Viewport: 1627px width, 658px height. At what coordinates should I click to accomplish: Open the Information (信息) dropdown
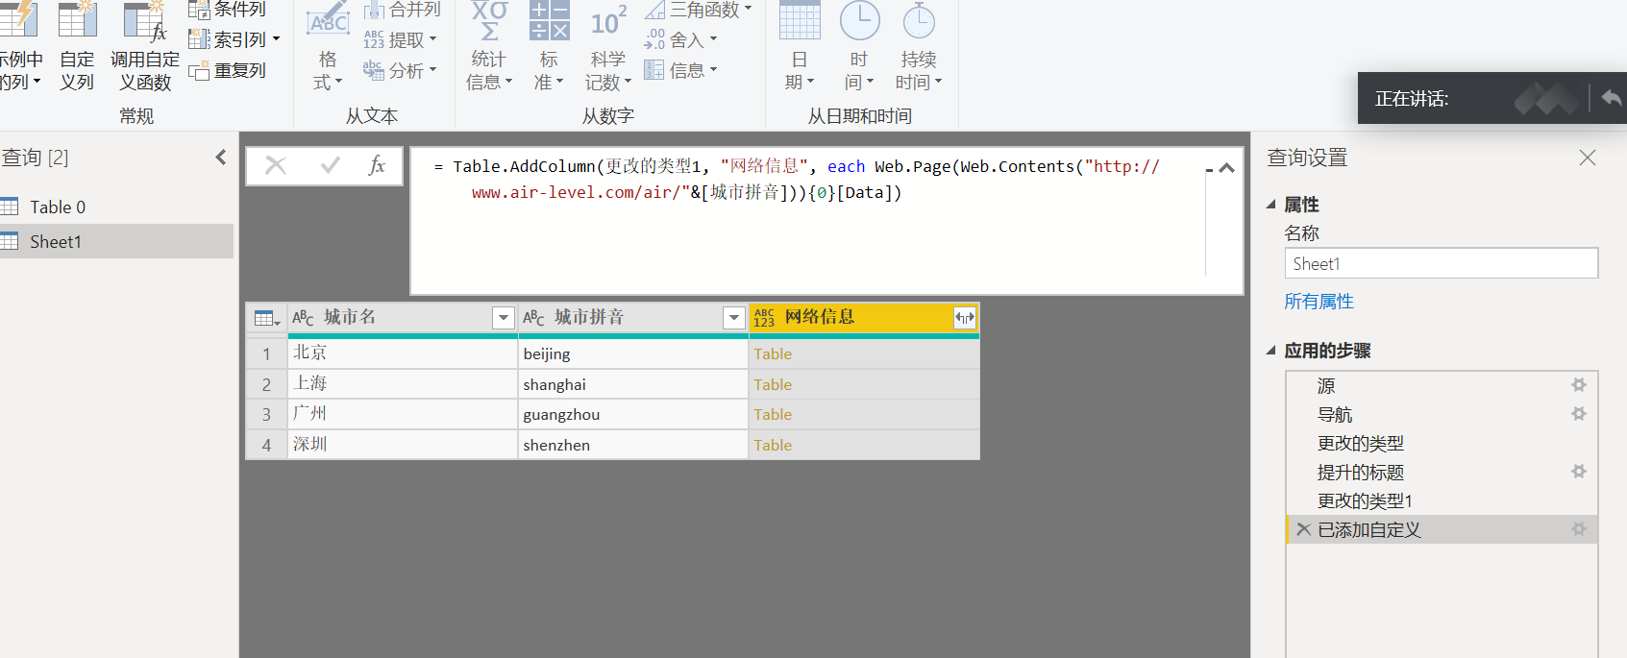(680, 70)
